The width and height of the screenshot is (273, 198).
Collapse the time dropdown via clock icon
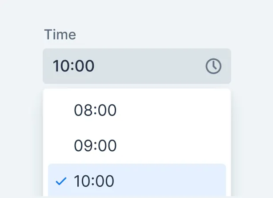(x=213, y=66)
